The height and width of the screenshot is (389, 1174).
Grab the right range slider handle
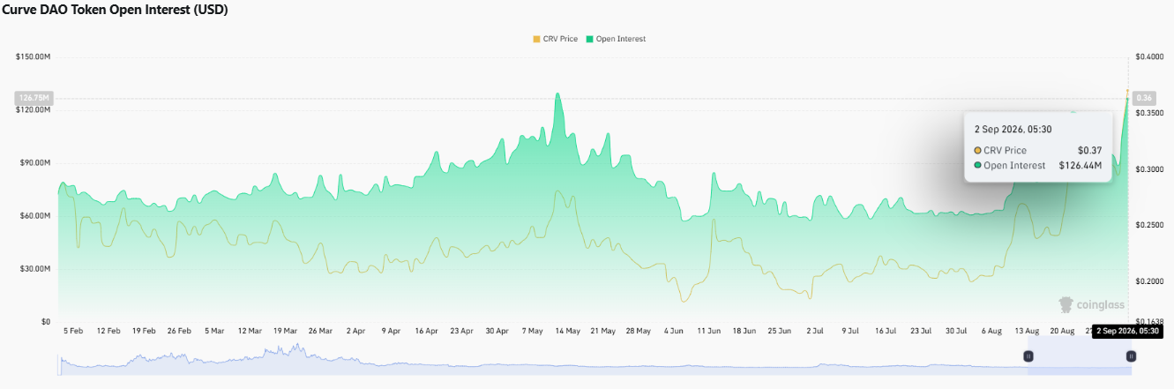tap(1131, 356)
